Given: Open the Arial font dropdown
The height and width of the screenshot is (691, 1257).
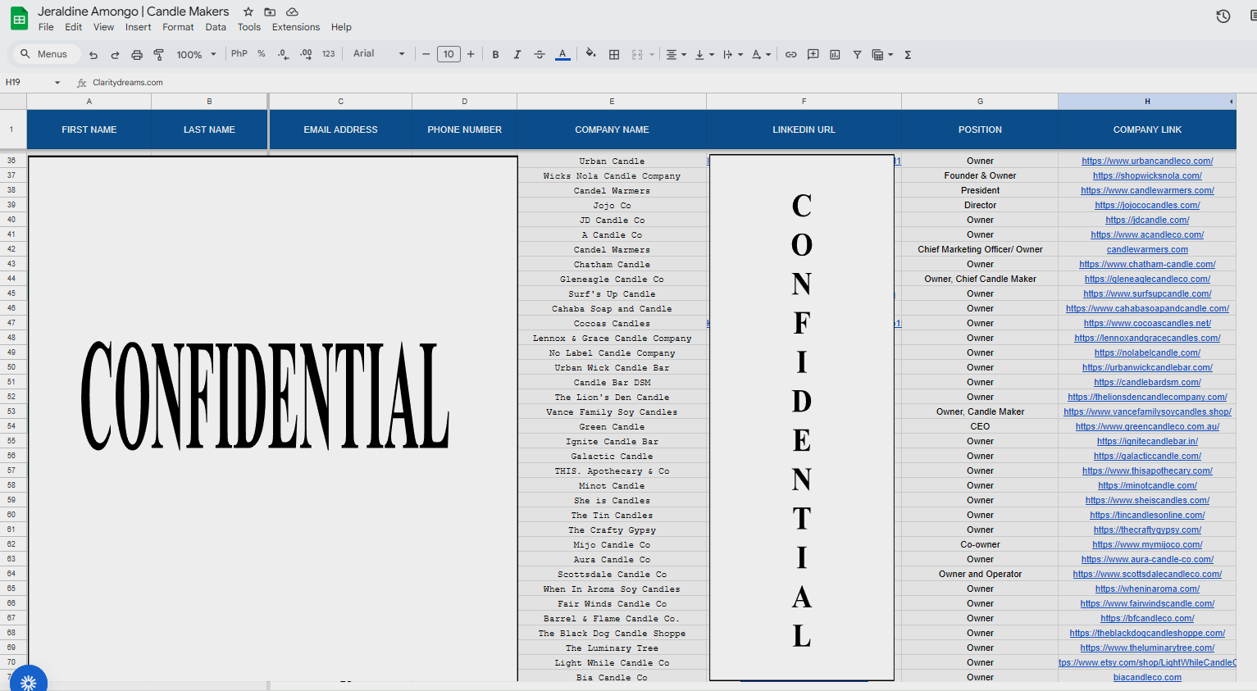Looking at the screenshot, I should [379, 54].
